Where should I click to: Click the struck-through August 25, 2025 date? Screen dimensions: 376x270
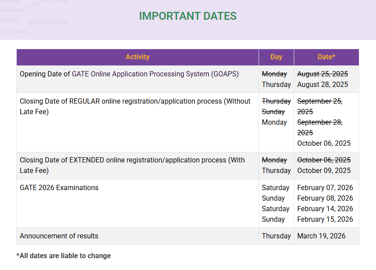[x=322, y=74]
